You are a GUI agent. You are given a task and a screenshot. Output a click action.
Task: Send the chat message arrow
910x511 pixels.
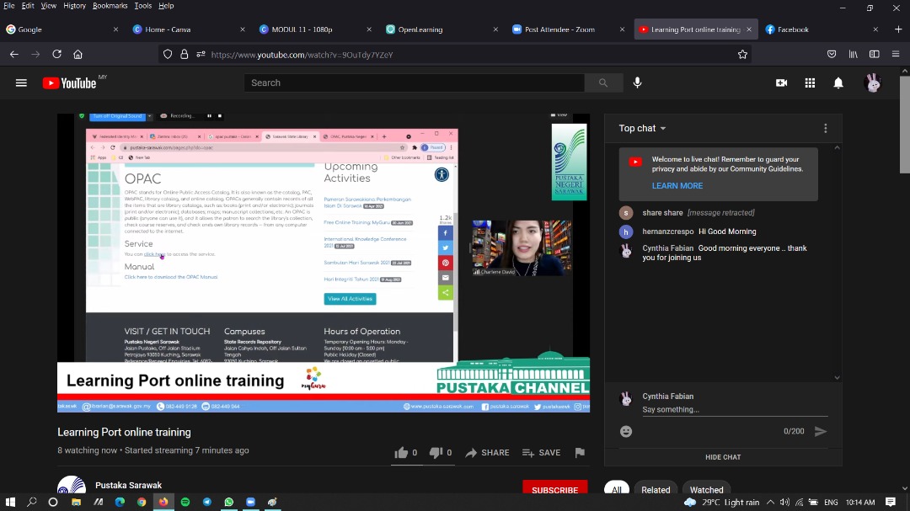(x=820, y=431)
